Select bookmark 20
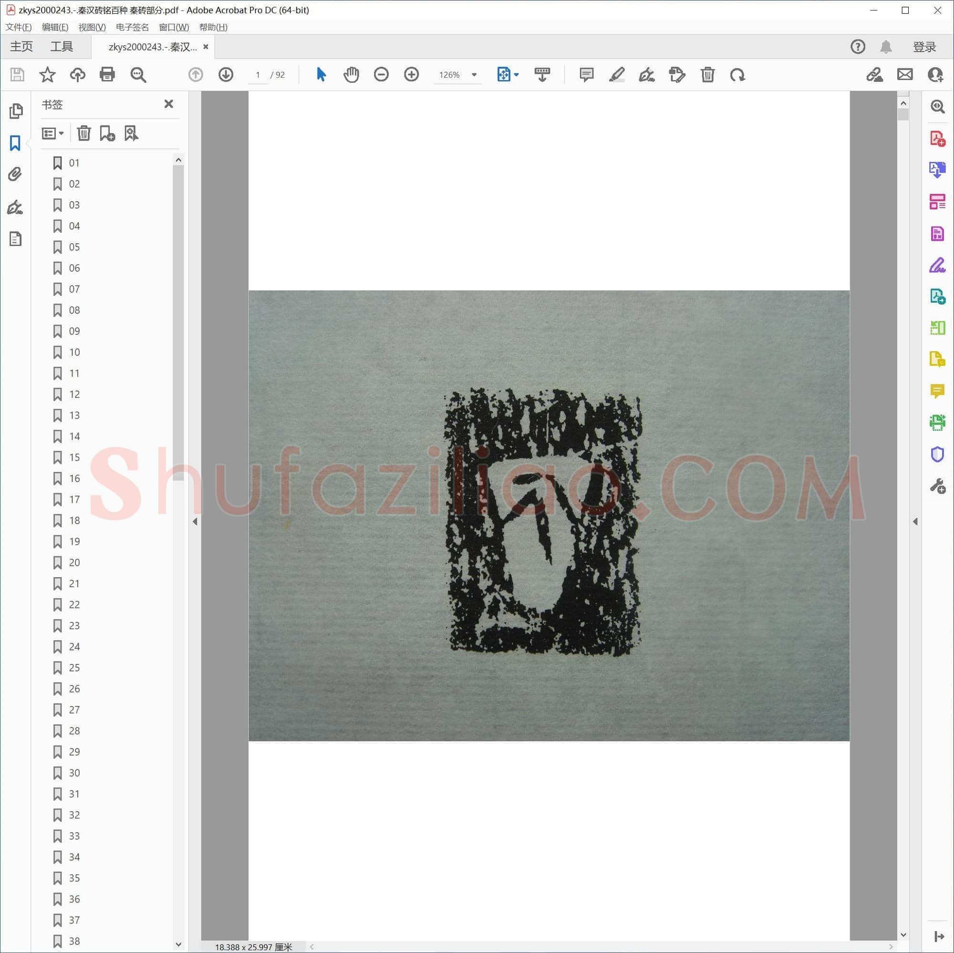Screen dimensions: 954x953 (74, 562)
